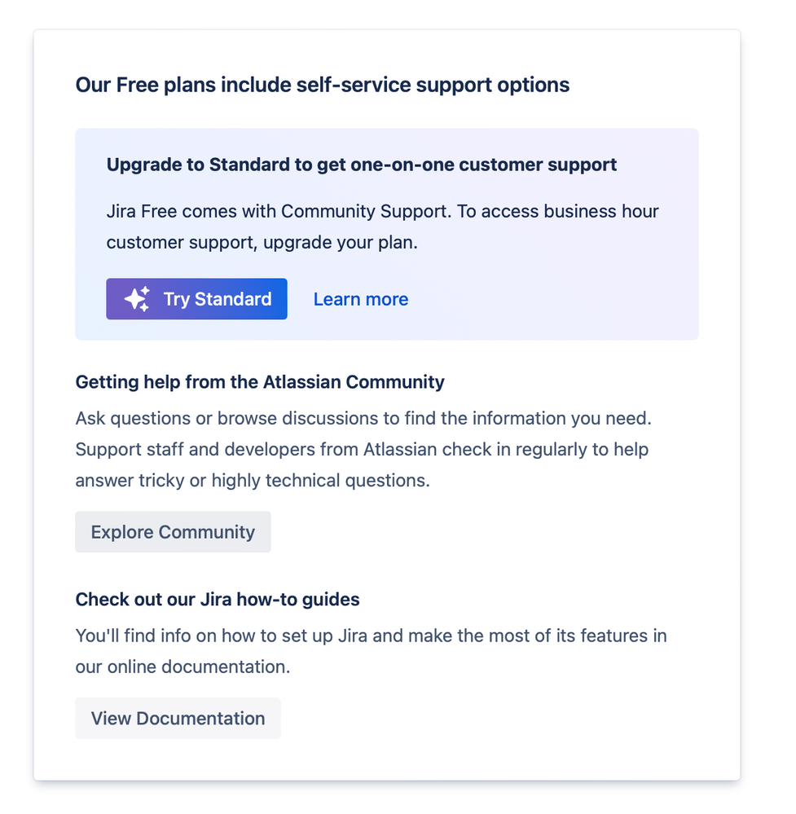
Task: Open the Learn more link
Action: pos(361,299)
